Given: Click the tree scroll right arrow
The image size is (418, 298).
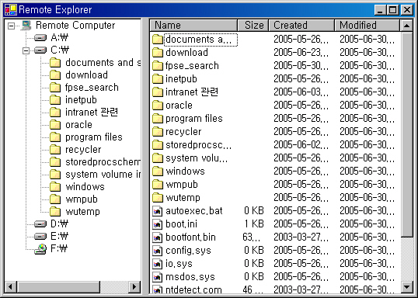Looking at the screenshot, I should [134, 287].
